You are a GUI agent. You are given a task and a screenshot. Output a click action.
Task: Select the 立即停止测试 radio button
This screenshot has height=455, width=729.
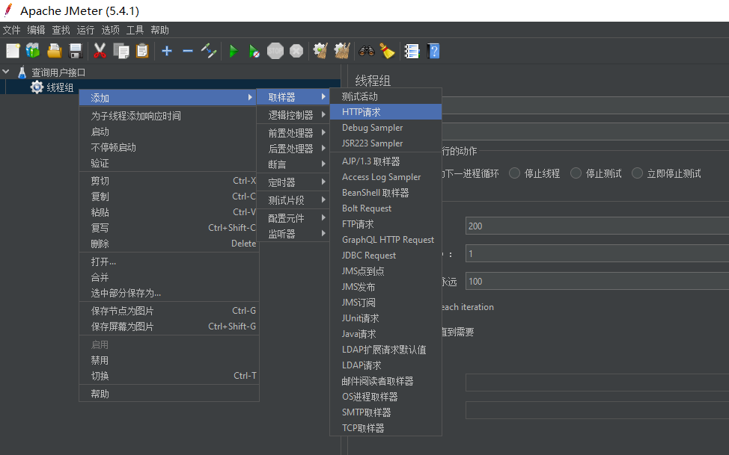637,173
